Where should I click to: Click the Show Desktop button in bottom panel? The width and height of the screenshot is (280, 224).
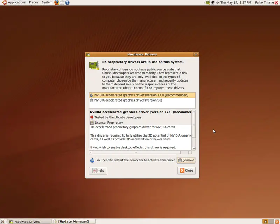[2, 222]
